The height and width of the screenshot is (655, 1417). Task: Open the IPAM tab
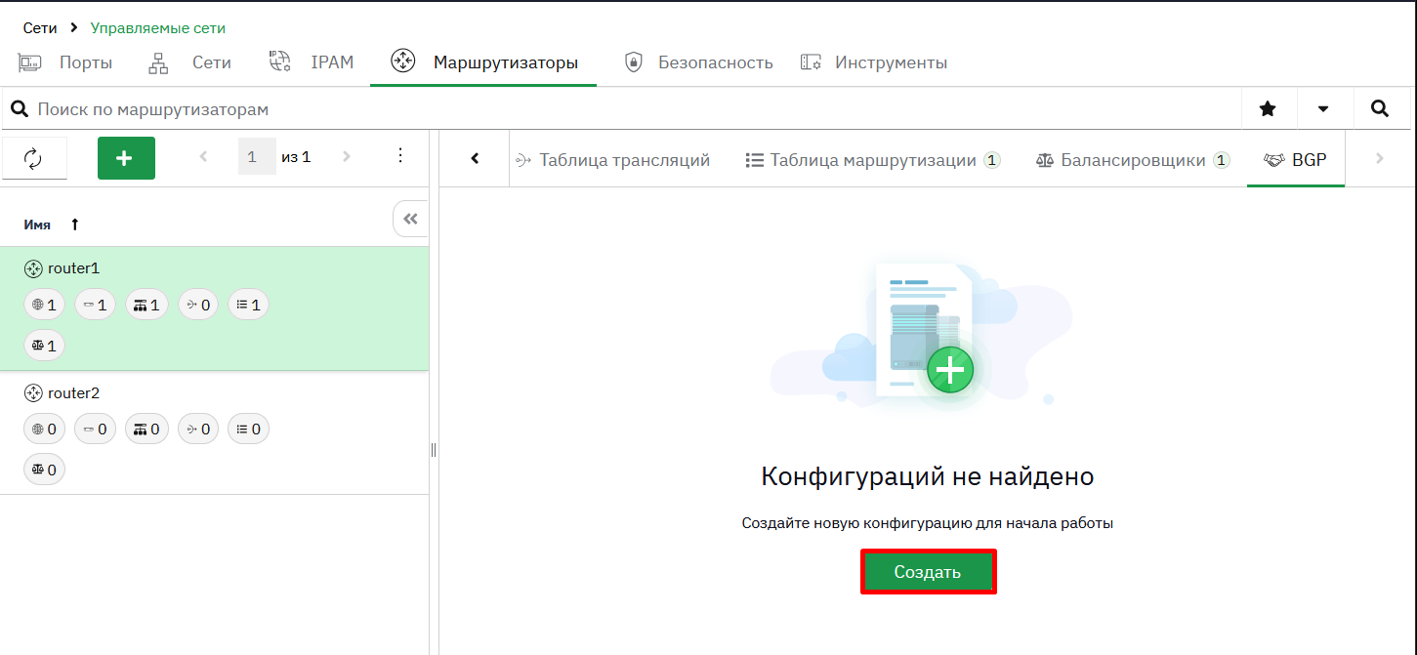311,62
